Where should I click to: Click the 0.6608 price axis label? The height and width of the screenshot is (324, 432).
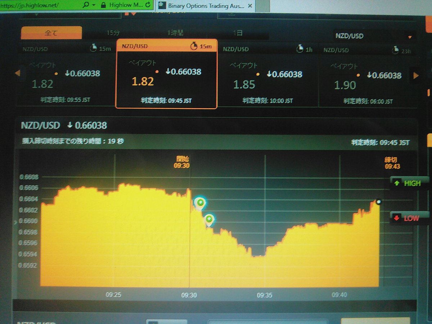click(29, 177)
